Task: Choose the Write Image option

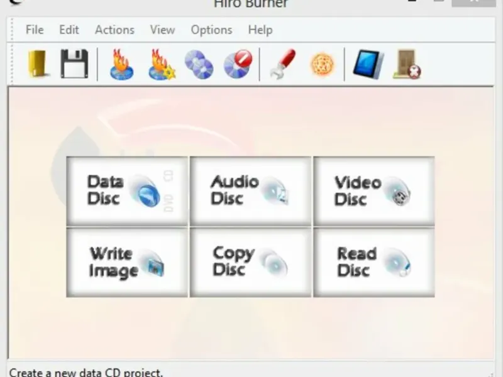Action: pos(127,262)
